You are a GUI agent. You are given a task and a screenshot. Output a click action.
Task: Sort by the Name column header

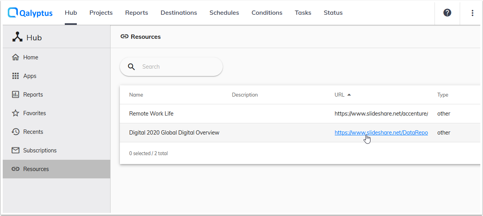click(x=136, y=95)
